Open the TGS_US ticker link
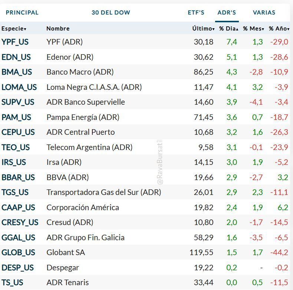The width and height of the screenshot is (293, 290). 15,192
